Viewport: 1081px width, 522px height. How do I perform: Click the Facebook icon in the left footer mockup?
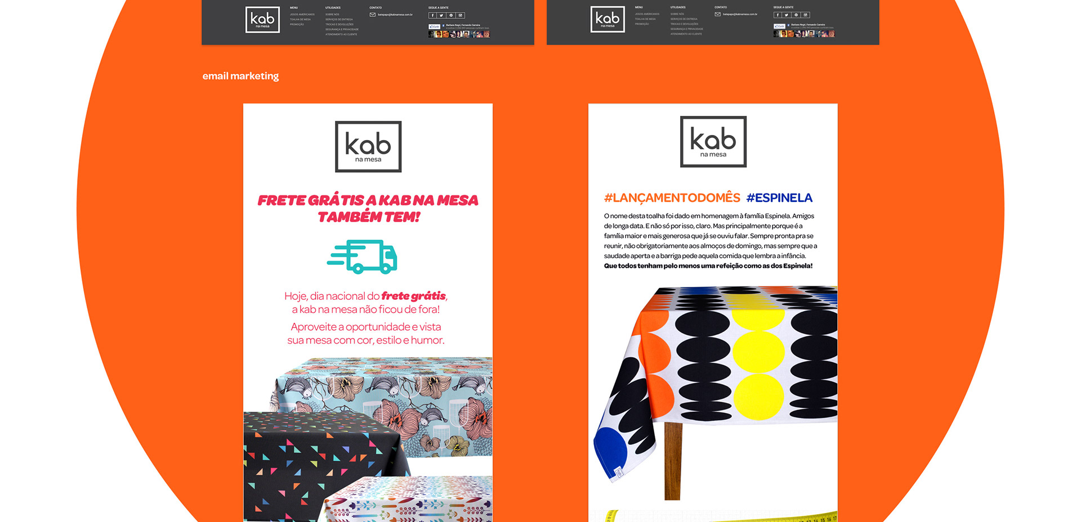pos(432,15)
